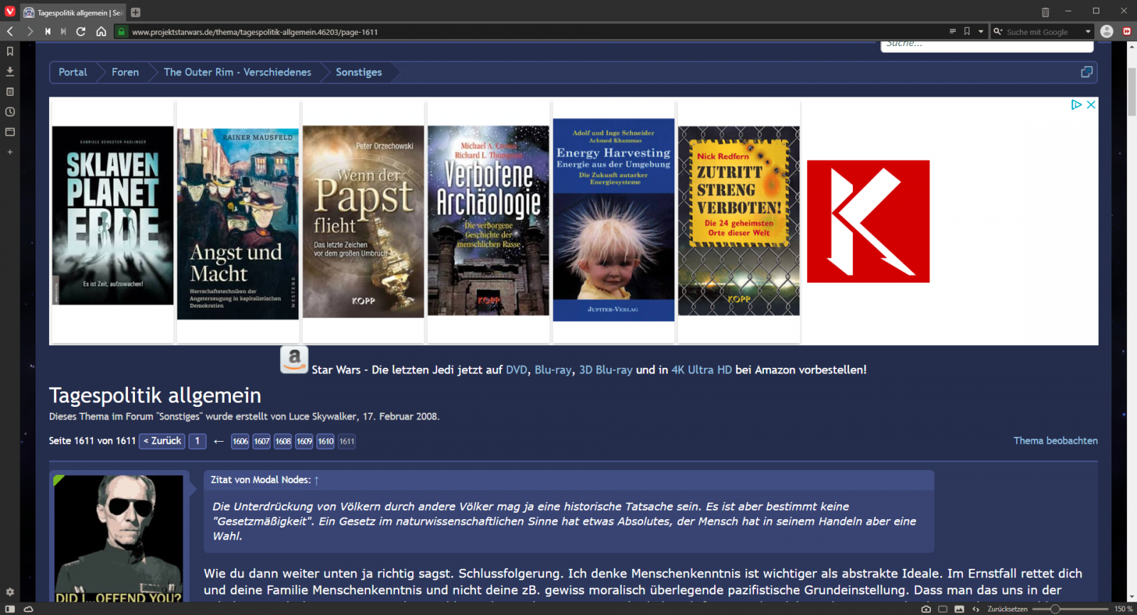Viewport: 1137px width, 615px height.
Task: Toggle the side panel visibility
Action: [10, 609]
